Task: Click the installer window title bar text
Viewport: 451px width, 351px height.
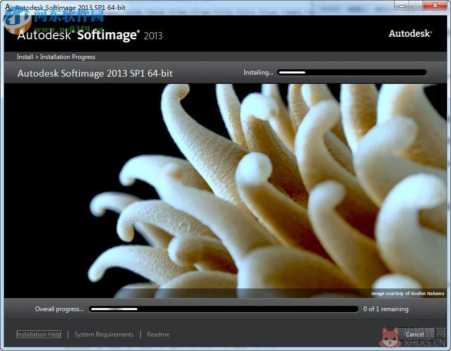Action: click(70, 7)
